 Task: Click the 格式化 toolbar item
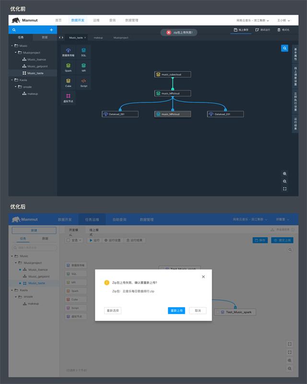coord(283,30)
